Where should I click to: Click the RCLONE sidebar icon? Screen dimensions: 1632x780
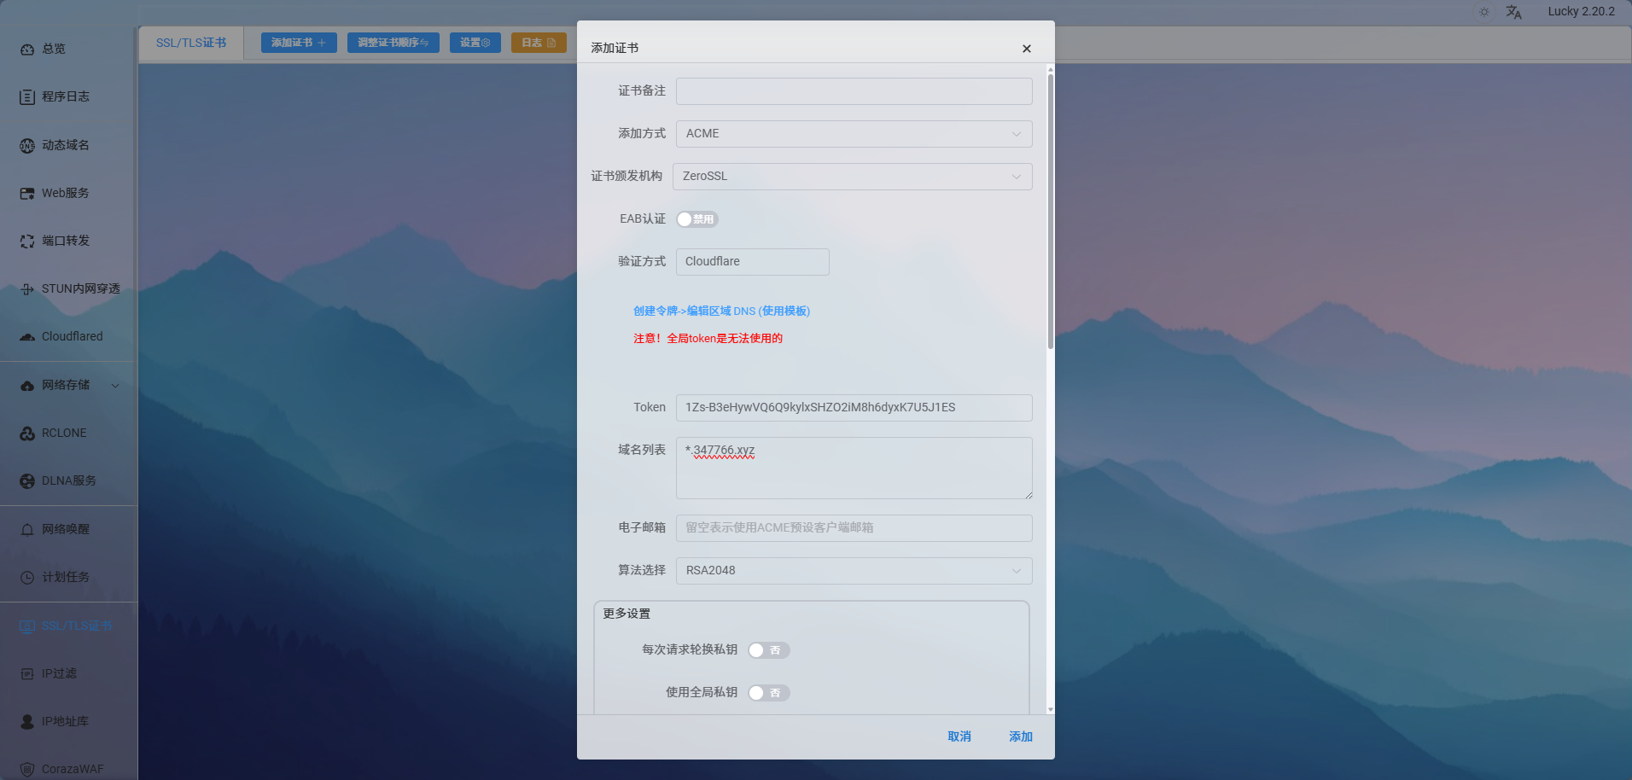point(27,434)
